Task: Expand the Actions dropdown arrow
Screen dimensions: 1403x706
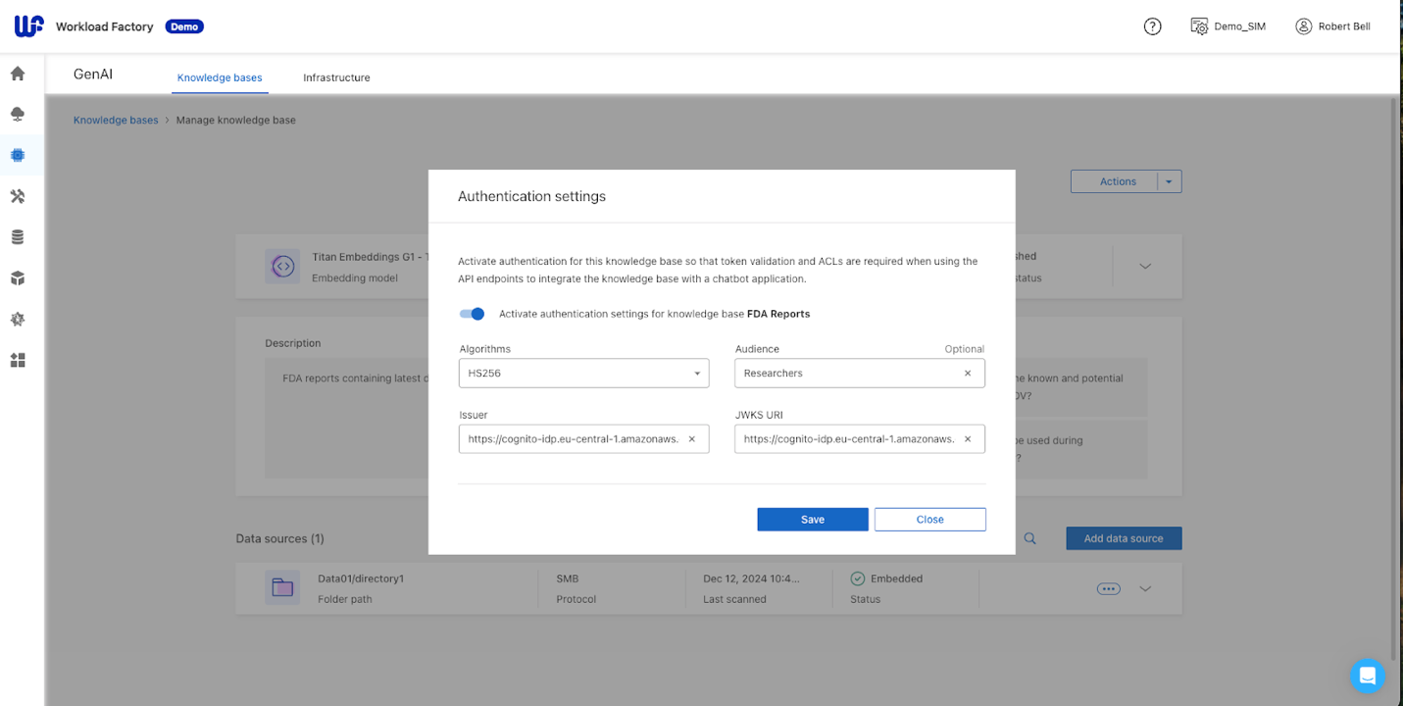Action: click(1169, 181)
